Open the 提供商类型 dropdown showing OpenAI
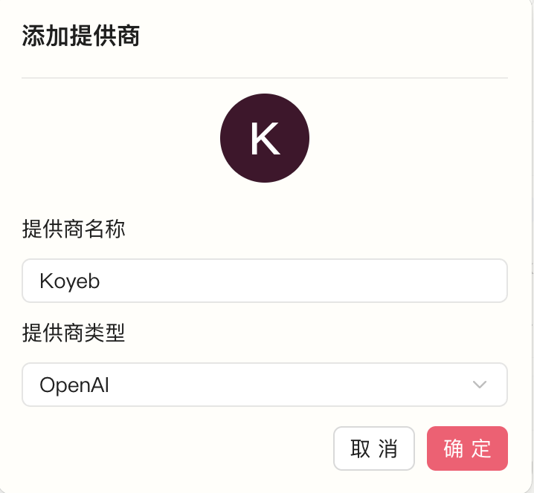The image size is (534, 493). tap(264, 385)
